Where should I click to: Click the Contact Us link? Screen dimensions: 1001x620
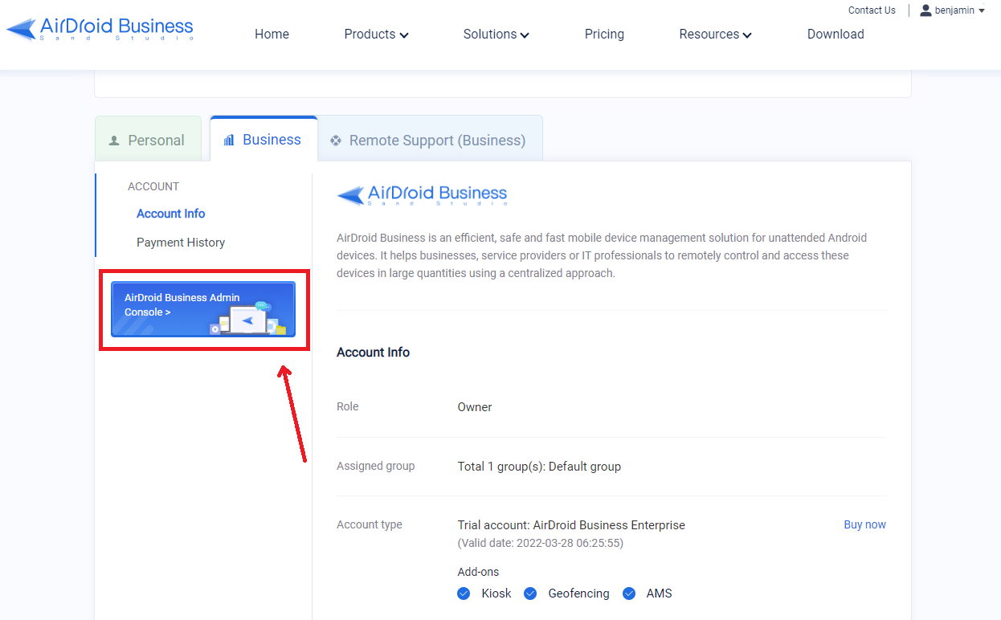pos(872,10)
